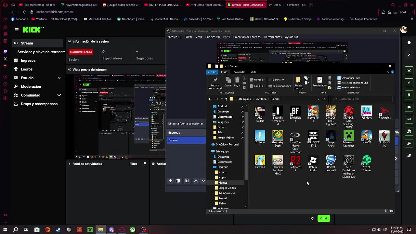This screenshot has height=234, width=416.
Task: Open Propiedades in the ribbon
Action: pyautogui.click(x=319, y=82)
